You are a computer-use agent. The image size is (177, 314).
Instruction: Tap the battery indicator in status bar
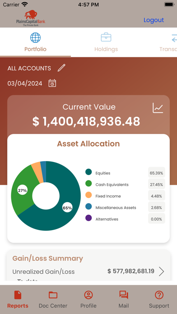pos(169,4)
